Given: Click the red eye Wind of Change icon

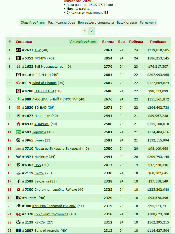Looking at the screenshot, I should (18, 83).
